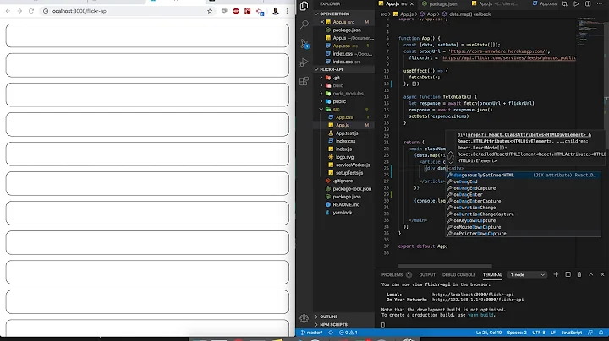Split the editor to the right
The width and height of the screenshot is (609, 341).
tap(588, 4)
